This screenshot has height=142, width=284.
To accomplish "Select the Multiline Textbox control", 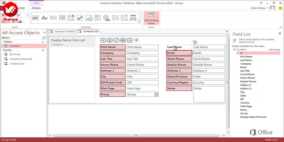I will (x=124, y=18).
